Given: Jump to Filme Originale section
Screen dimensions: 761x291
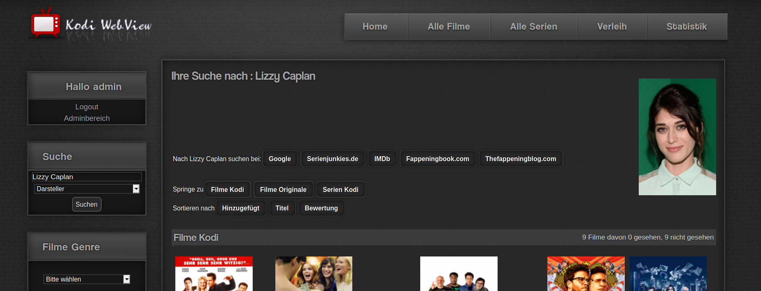Looking at the screenshot, I should [x=283, y=189].
